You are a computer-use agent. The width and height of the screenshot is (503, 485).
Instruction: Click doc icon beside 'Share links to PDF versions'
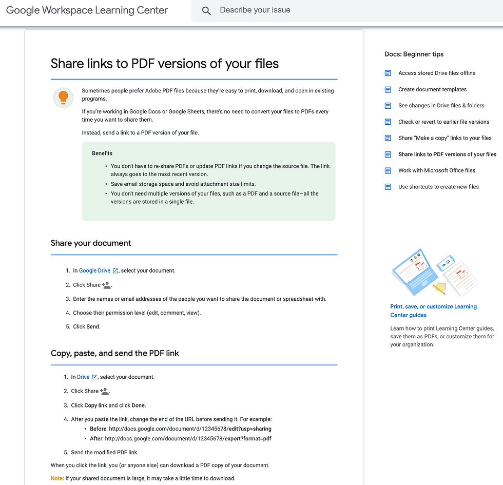click(x=388, y=154)
